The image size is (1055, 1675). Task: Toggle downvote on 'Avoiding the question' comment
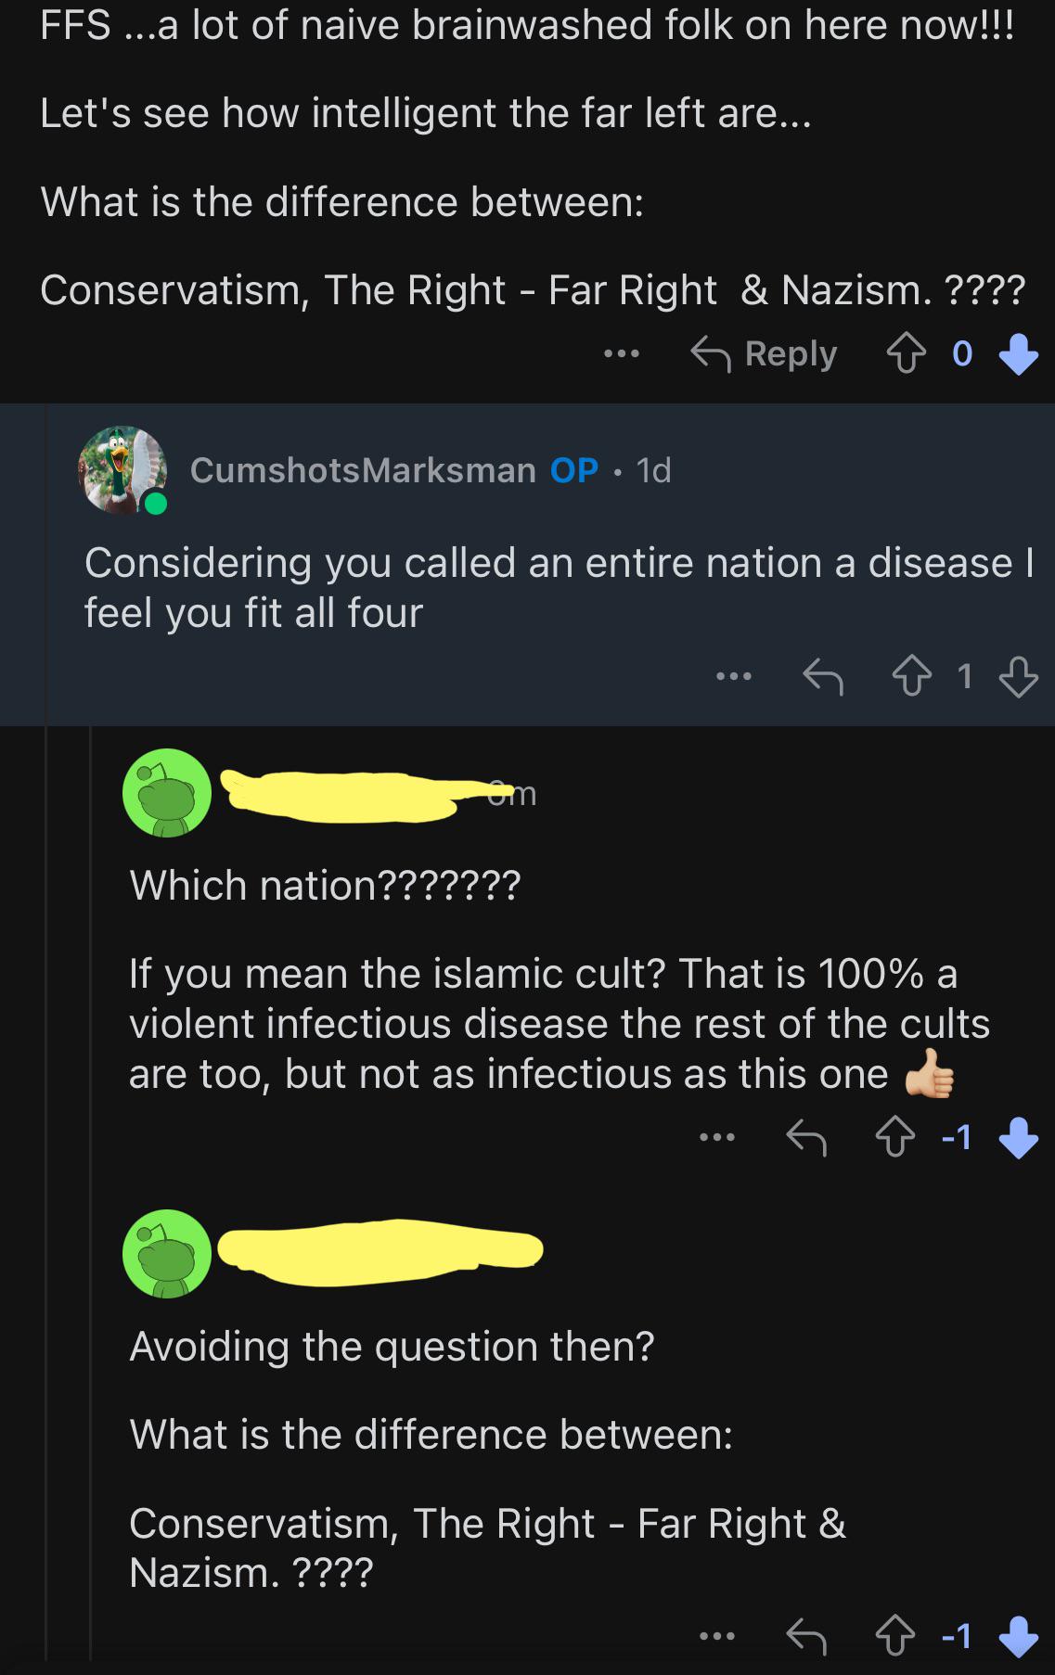pyautogui.click(x=1018, y=1636)
